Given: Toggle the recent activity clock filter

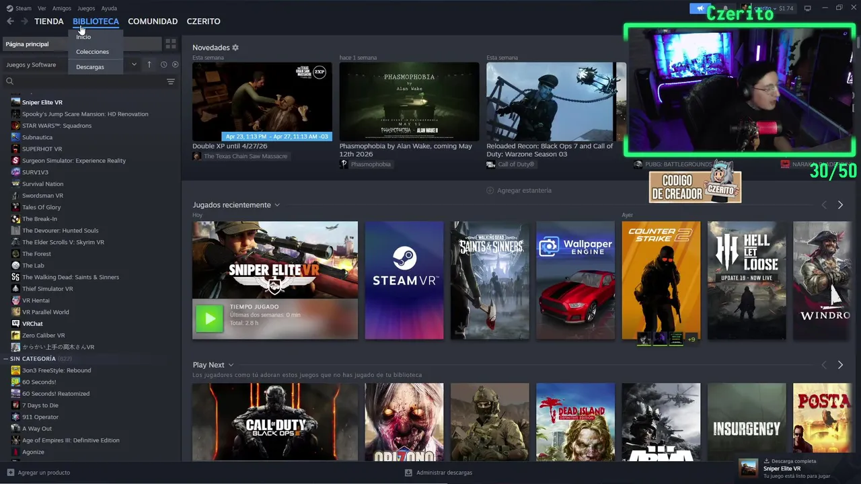Looking at the screenshot, I should [163, 65].
